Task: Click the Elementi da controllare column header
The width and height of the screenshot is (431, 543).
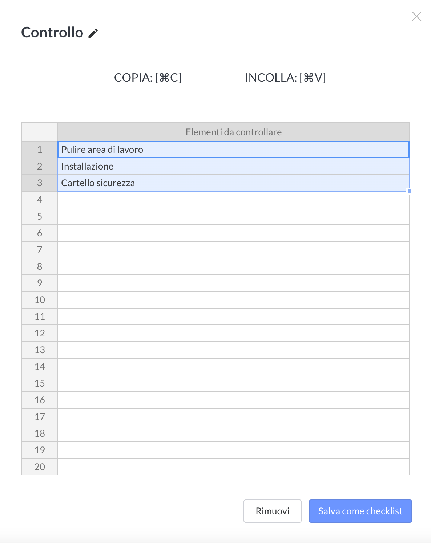Action: (x=233, y=132)
